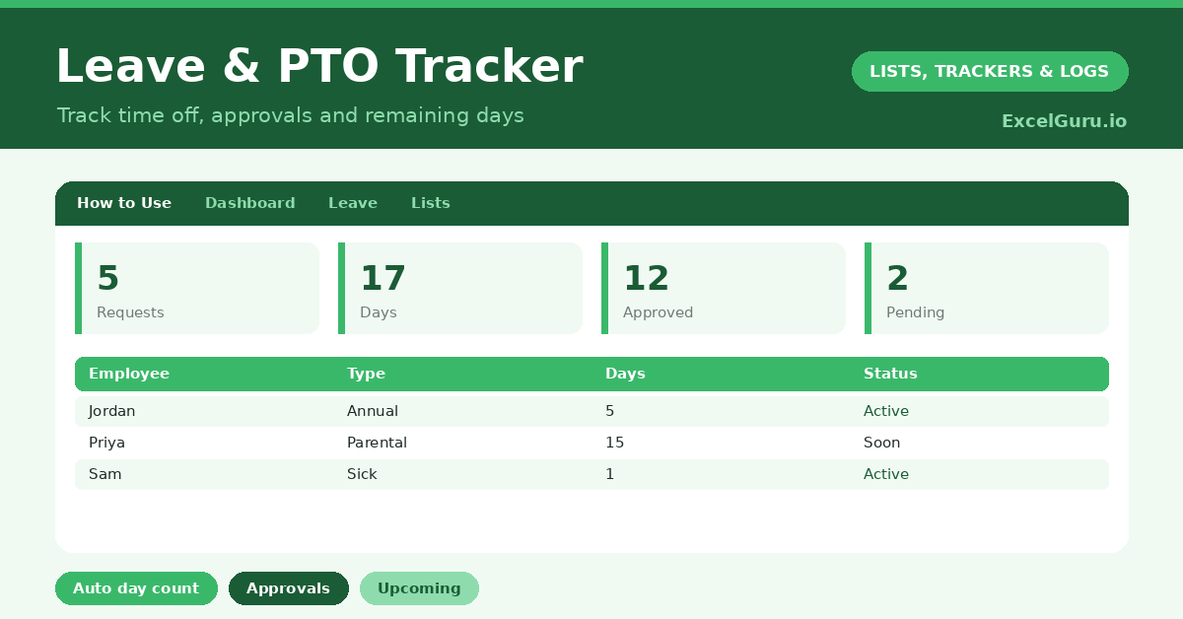Select the Approvals pill
Screen dimensions: 1183x619
[x=289, y=588]
